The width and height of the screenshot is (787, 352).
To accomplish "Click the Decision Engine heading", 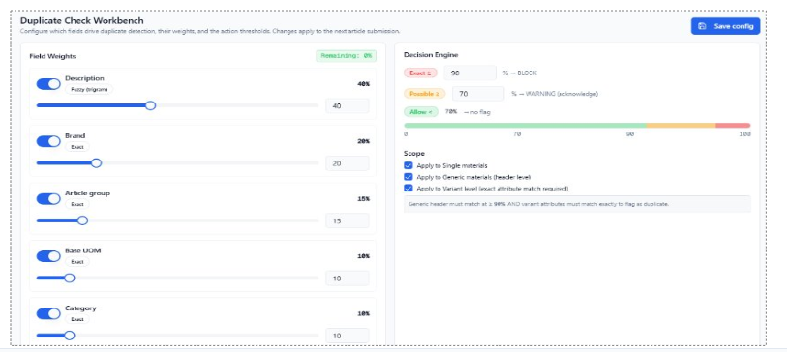I will (x=431, y=55).
